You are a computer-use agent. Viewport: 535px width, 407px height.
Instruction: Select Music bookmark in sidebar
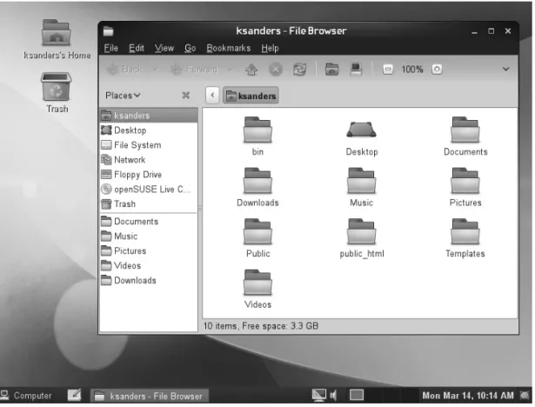(x=149, y=237)
